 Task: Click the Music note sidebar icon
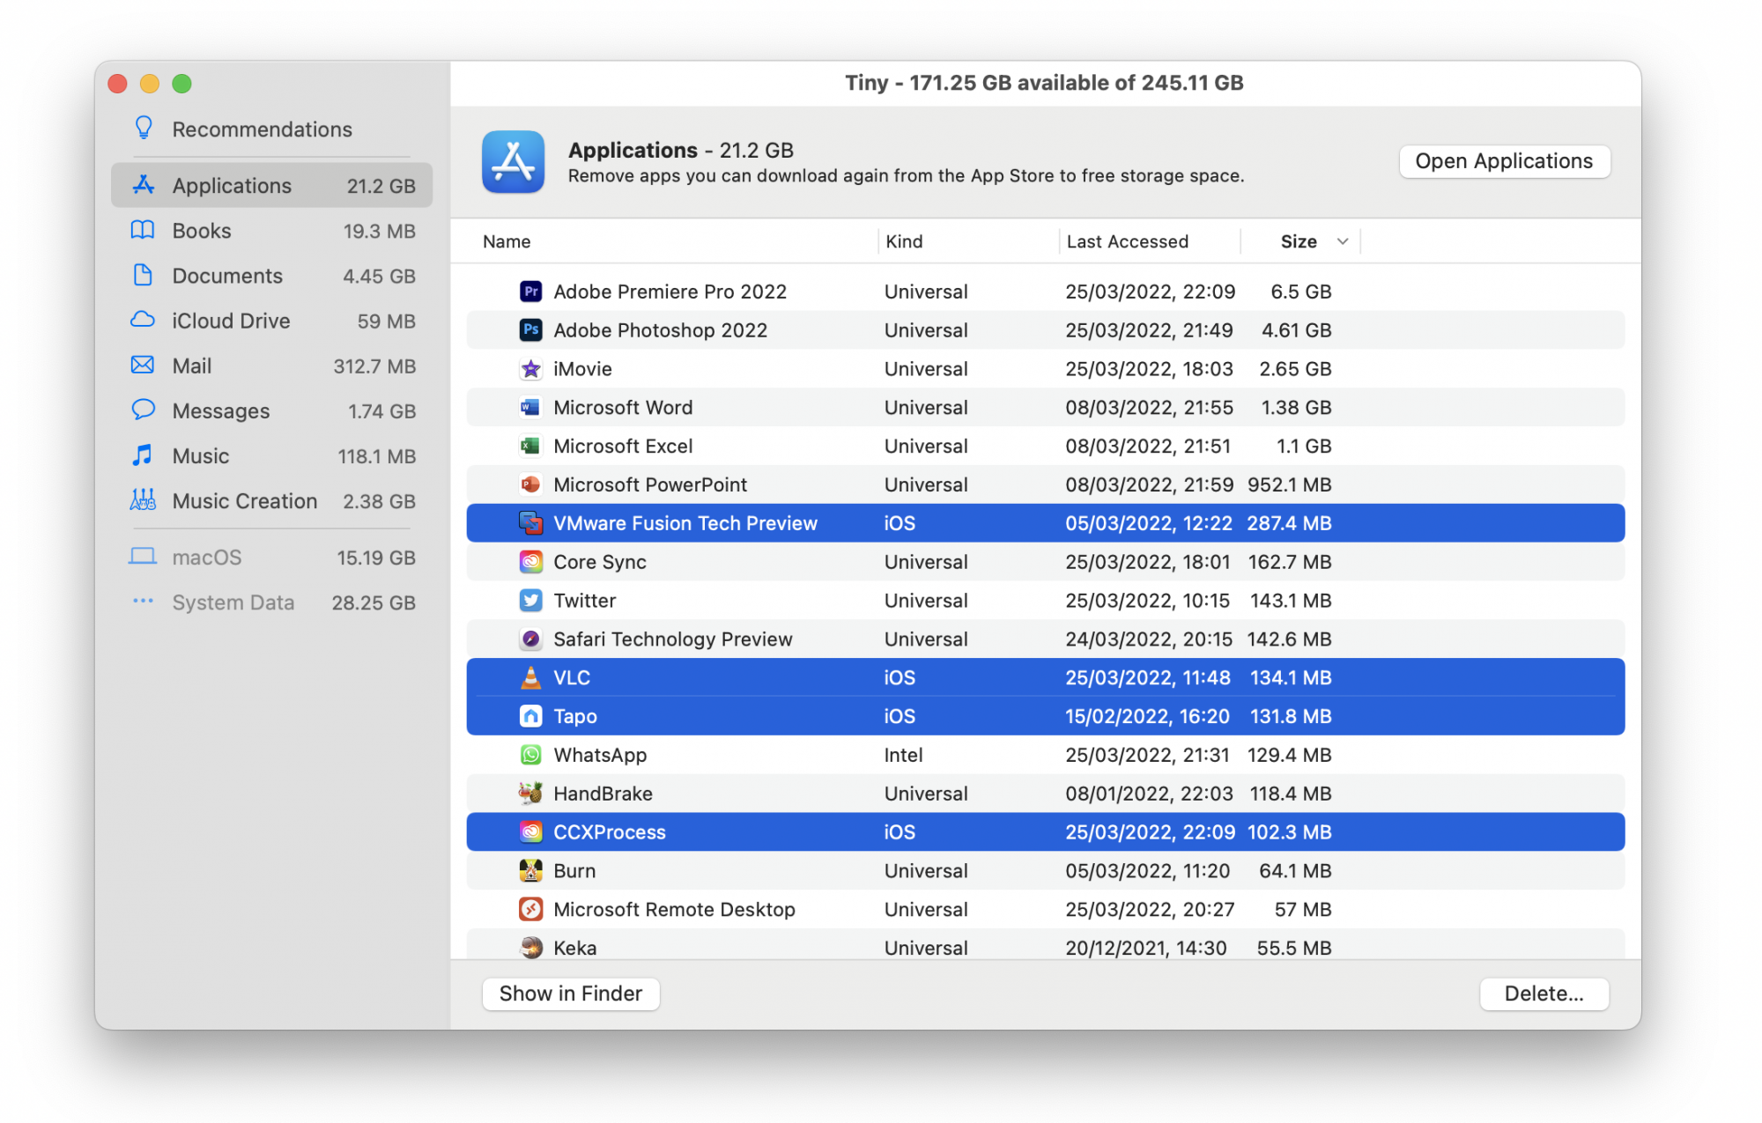coord(143,455)
